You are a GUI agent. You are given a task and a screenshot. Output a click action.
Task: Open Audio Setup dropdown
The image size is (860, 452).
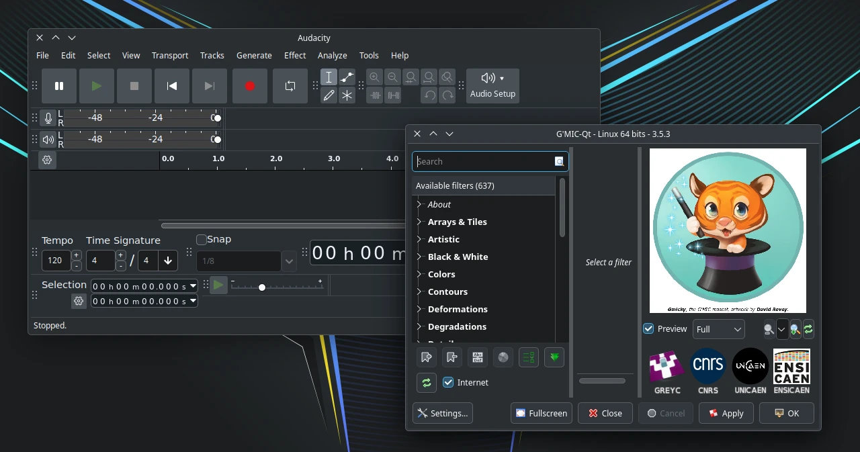coord(492,86)
